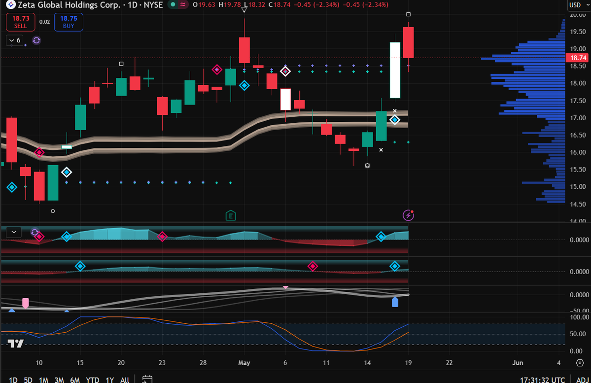Open the go-to-date calendar icon
591x383 pixels.
click(147, 379)
